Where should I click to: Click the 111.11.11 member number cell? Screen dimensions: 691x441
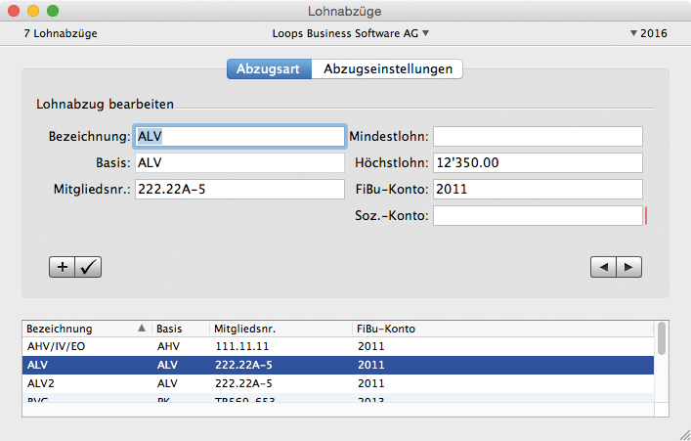242,346
